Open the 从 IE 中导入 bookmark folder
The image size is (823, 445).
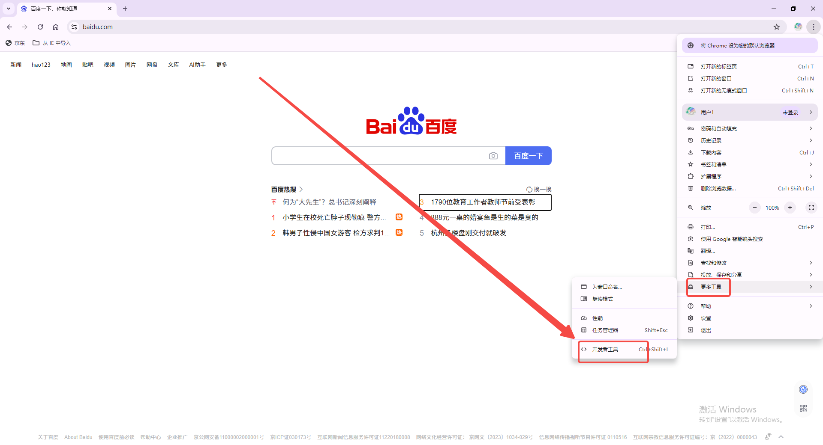click(52, 43)
